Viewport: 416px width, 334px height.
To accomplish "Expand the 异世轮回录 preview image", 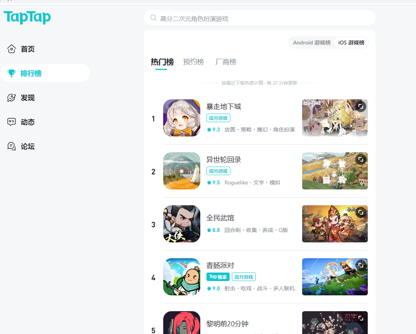I will point(361,159).
